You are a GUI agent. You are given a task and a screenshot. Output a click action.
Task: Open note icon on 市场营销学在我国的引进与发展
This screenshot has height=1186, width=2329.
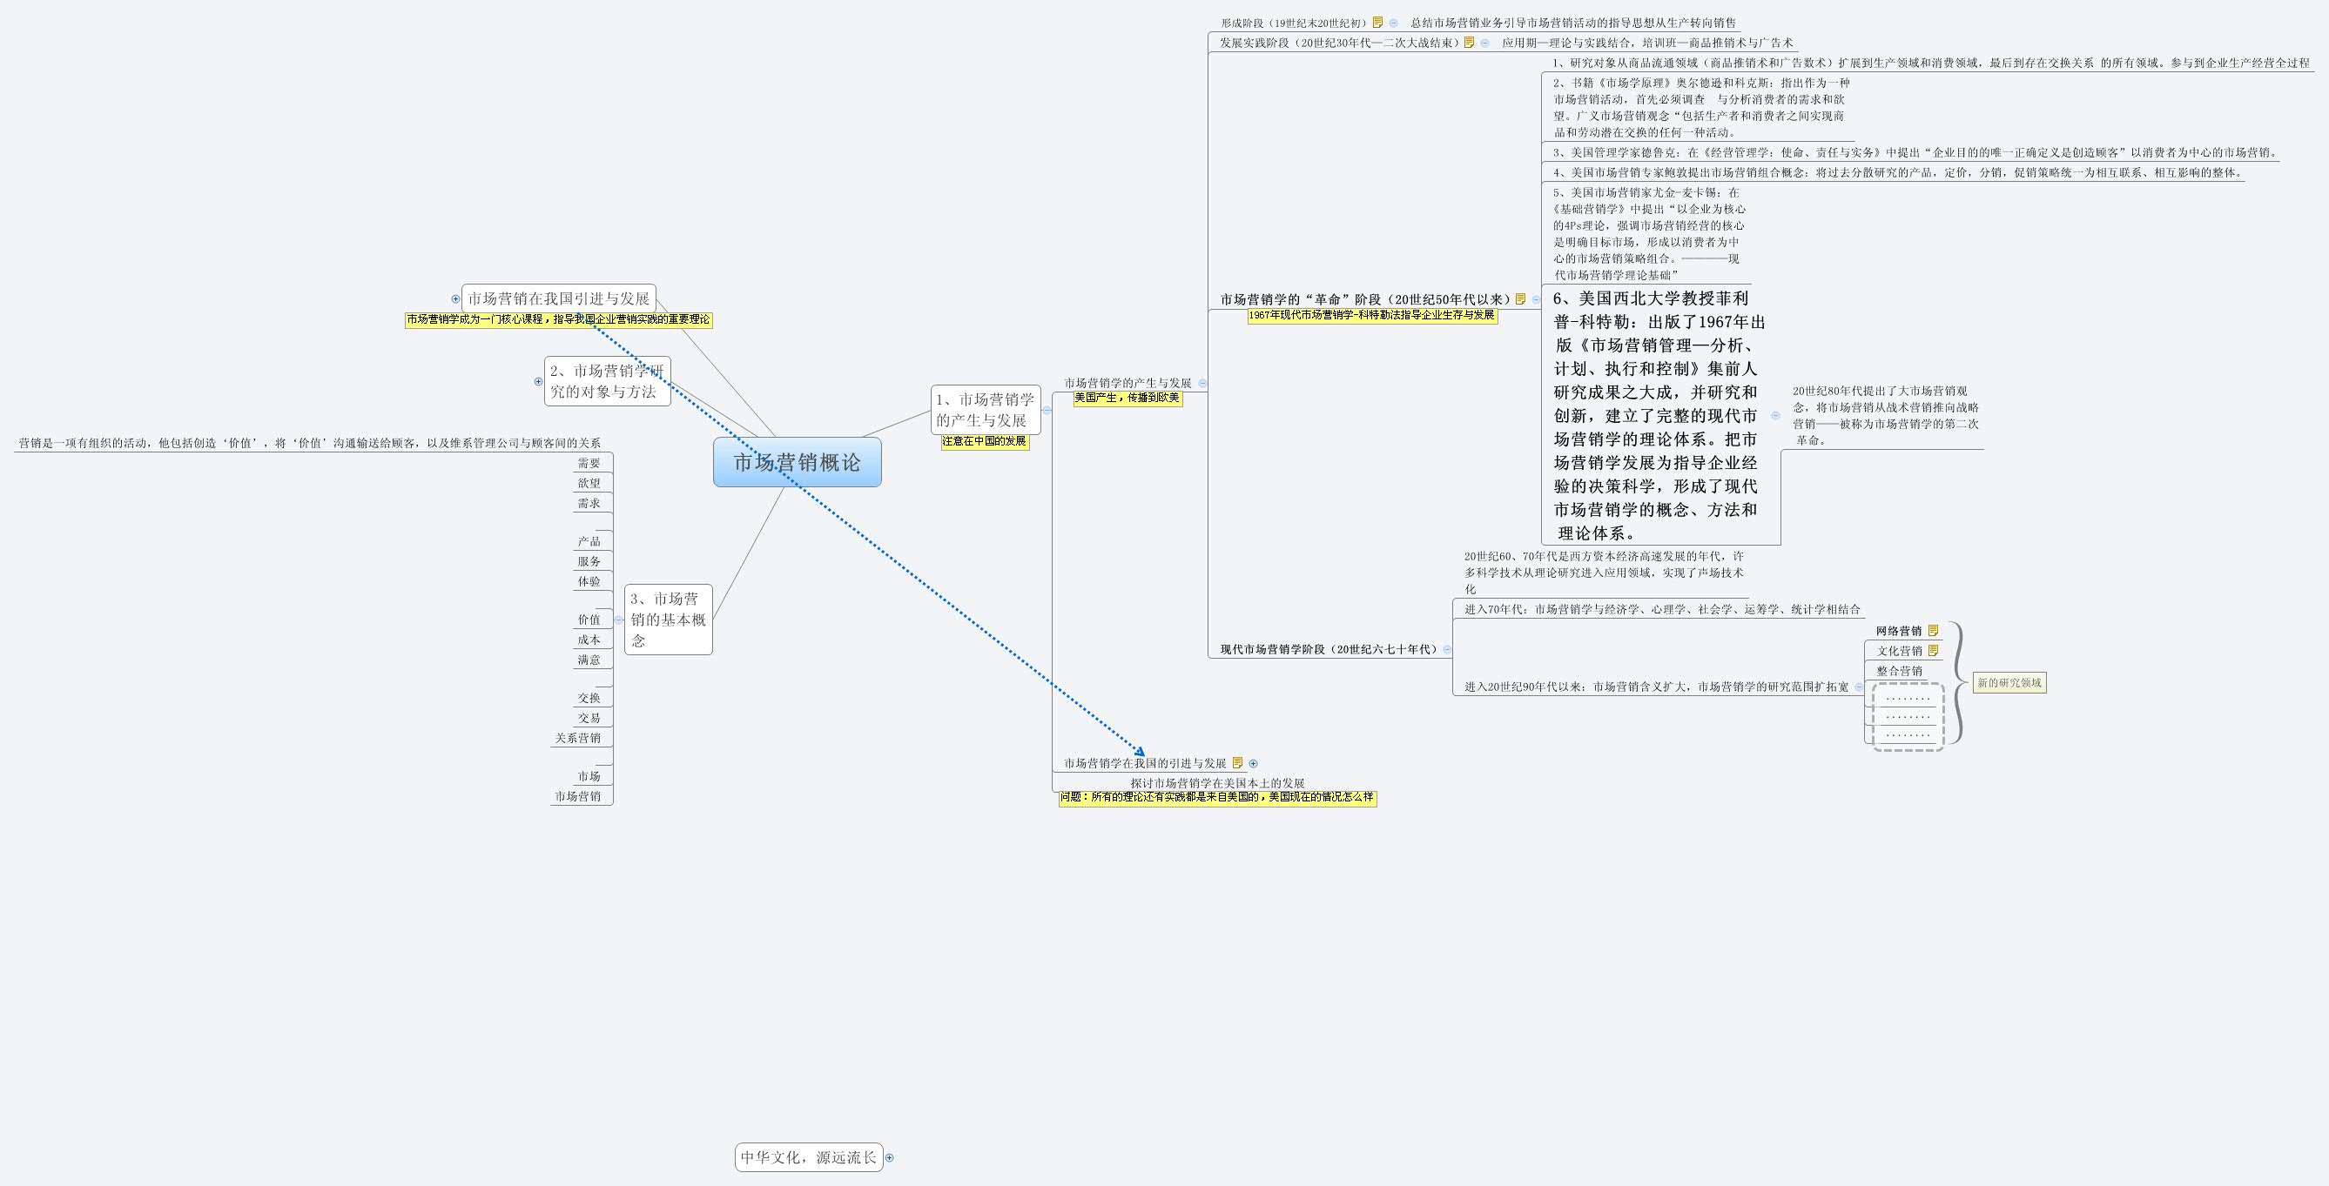pyautogui.click(x=1238, y=763)
